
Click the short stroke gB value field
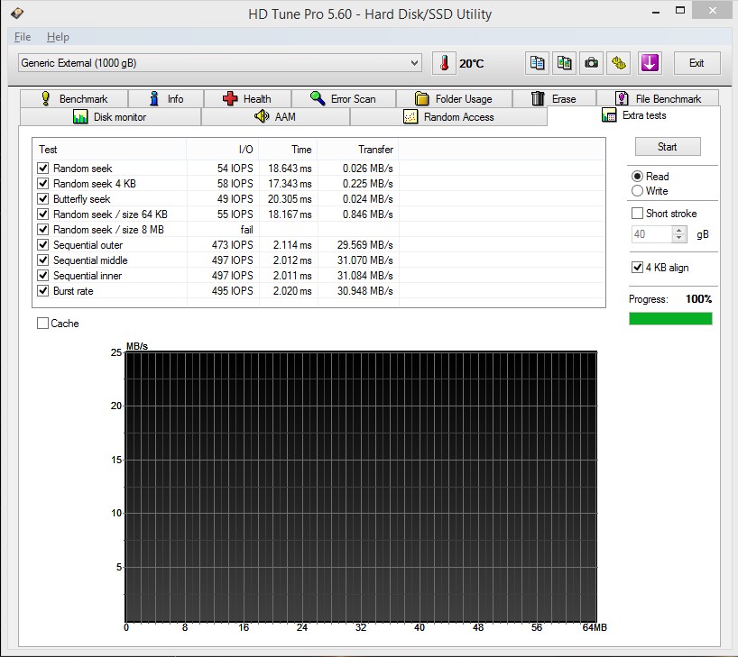tap(651, 234)
